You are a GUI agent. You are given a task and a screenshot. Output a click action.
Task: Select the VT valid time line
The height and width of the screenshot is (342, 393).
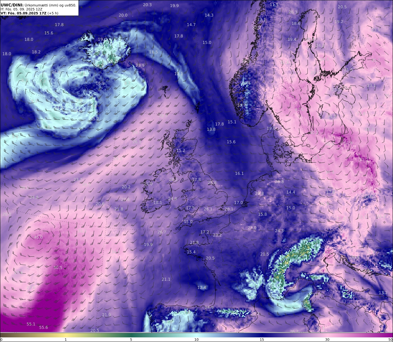coord(29,13)
